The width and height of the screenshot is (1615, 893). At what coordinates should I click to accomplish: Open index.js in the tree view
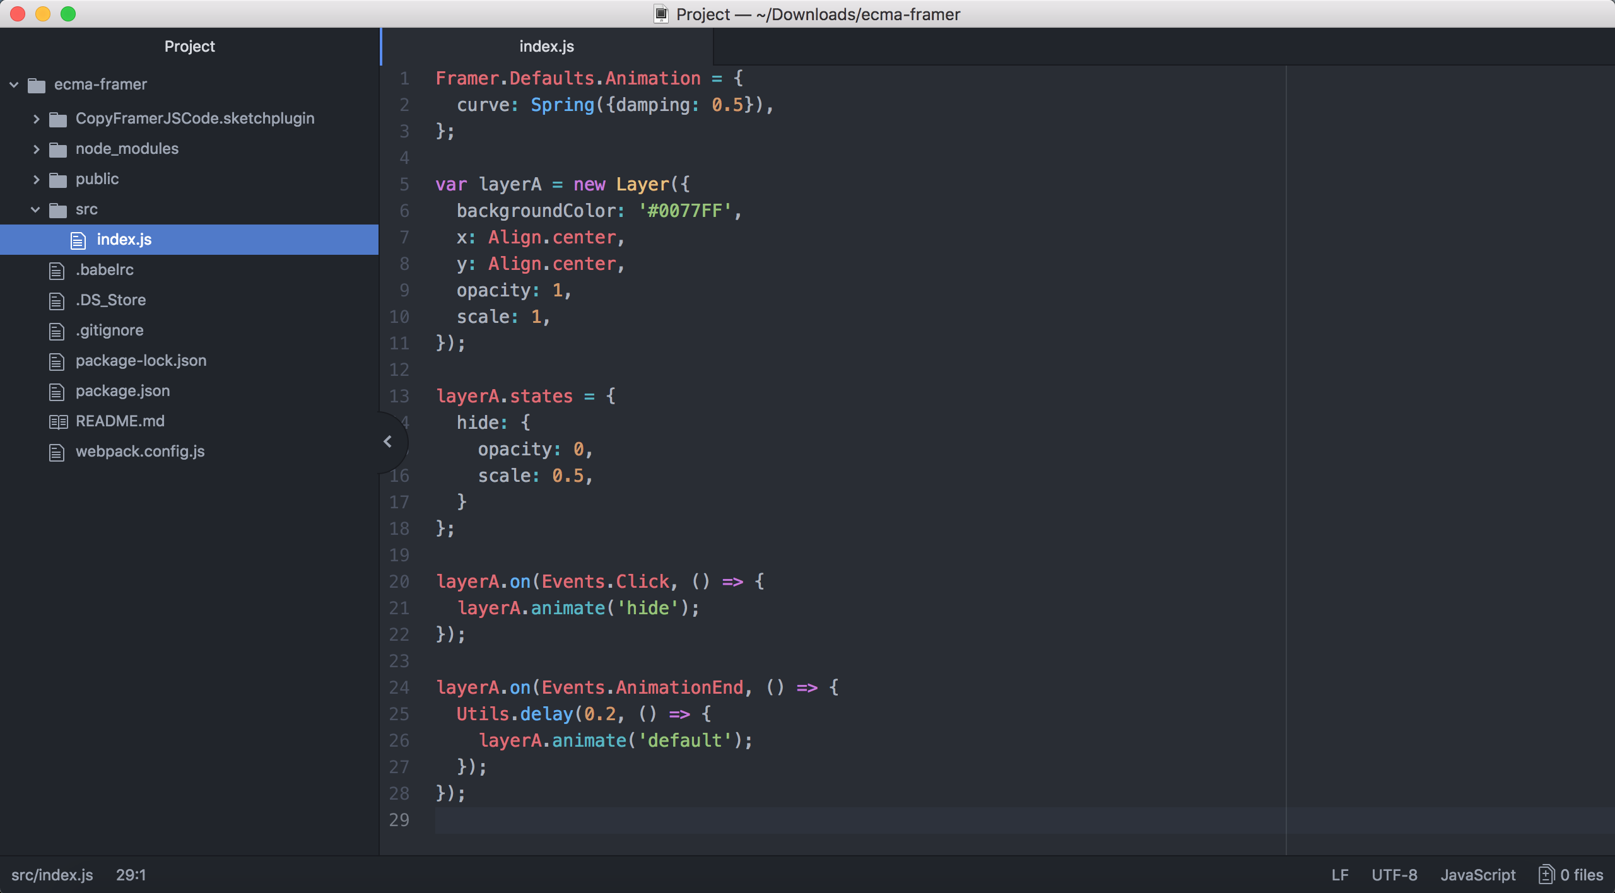(189, 240)
